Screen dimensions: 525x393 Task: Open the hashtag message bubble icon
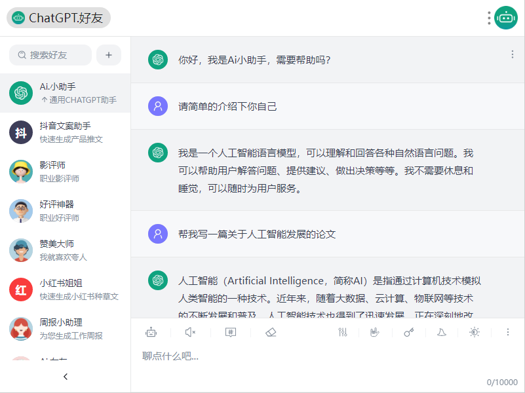(x=231, y=332)
